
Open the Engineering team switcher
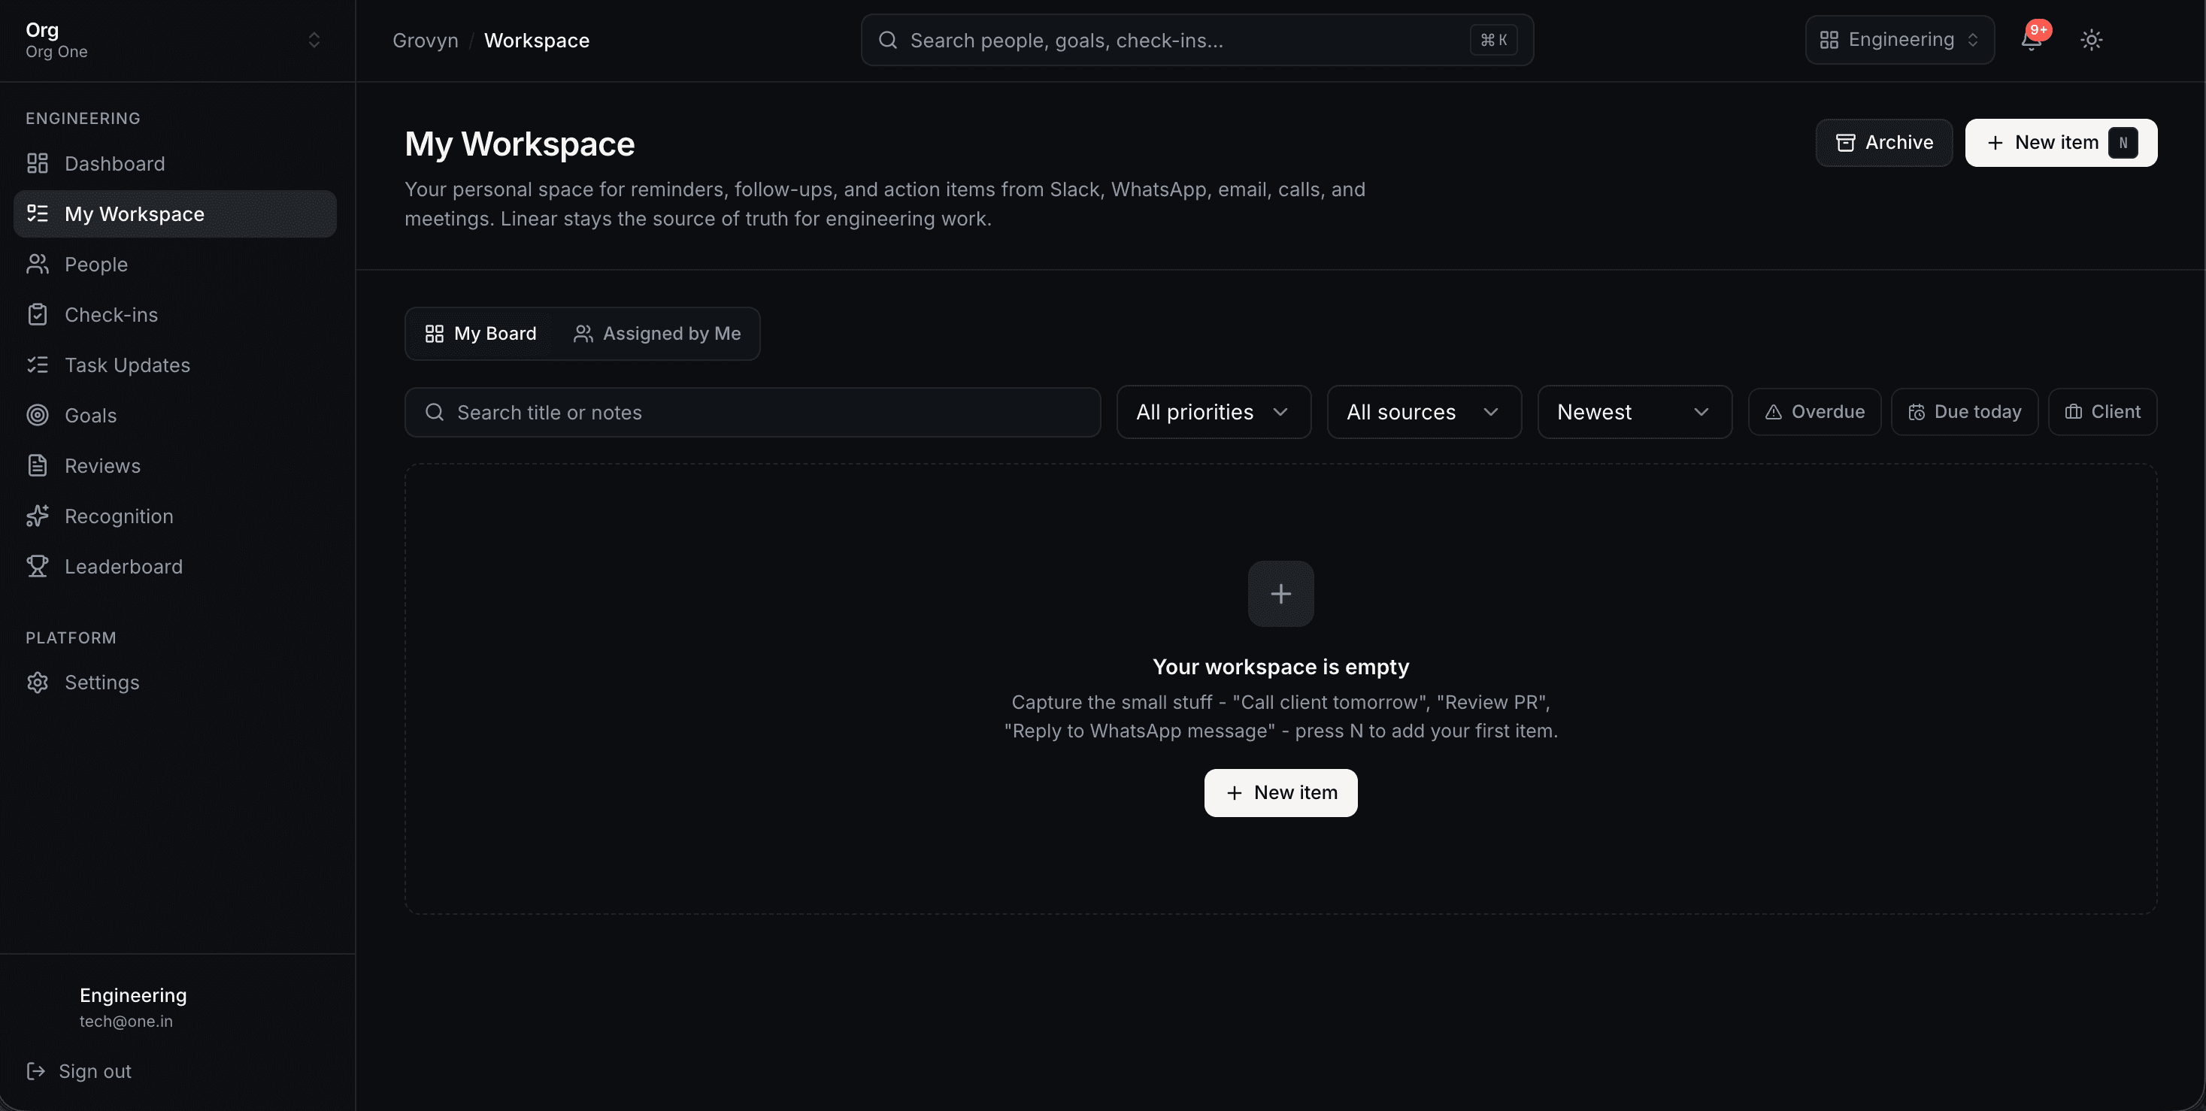[1899, 41]
